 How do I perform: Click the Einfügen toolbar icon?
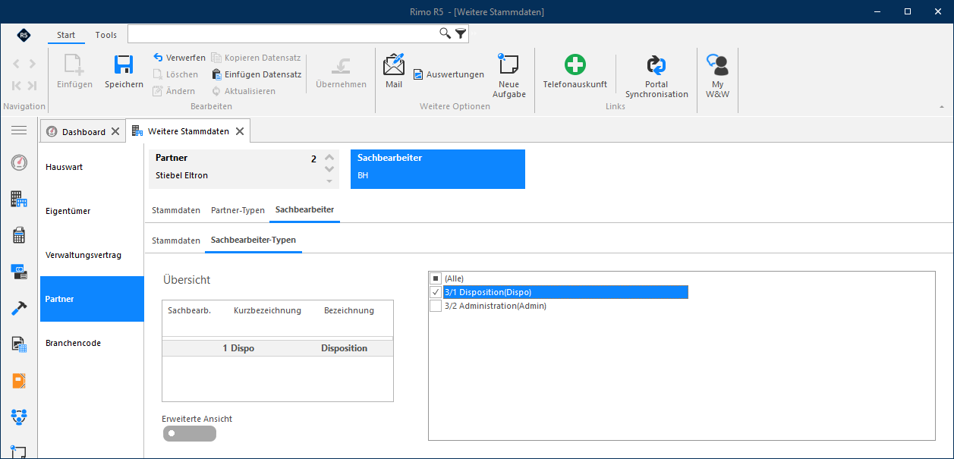click(x=74, y=64)
